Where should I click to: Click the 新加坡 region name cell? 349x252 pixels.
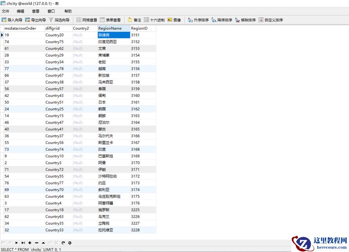(x=114, y=75)
